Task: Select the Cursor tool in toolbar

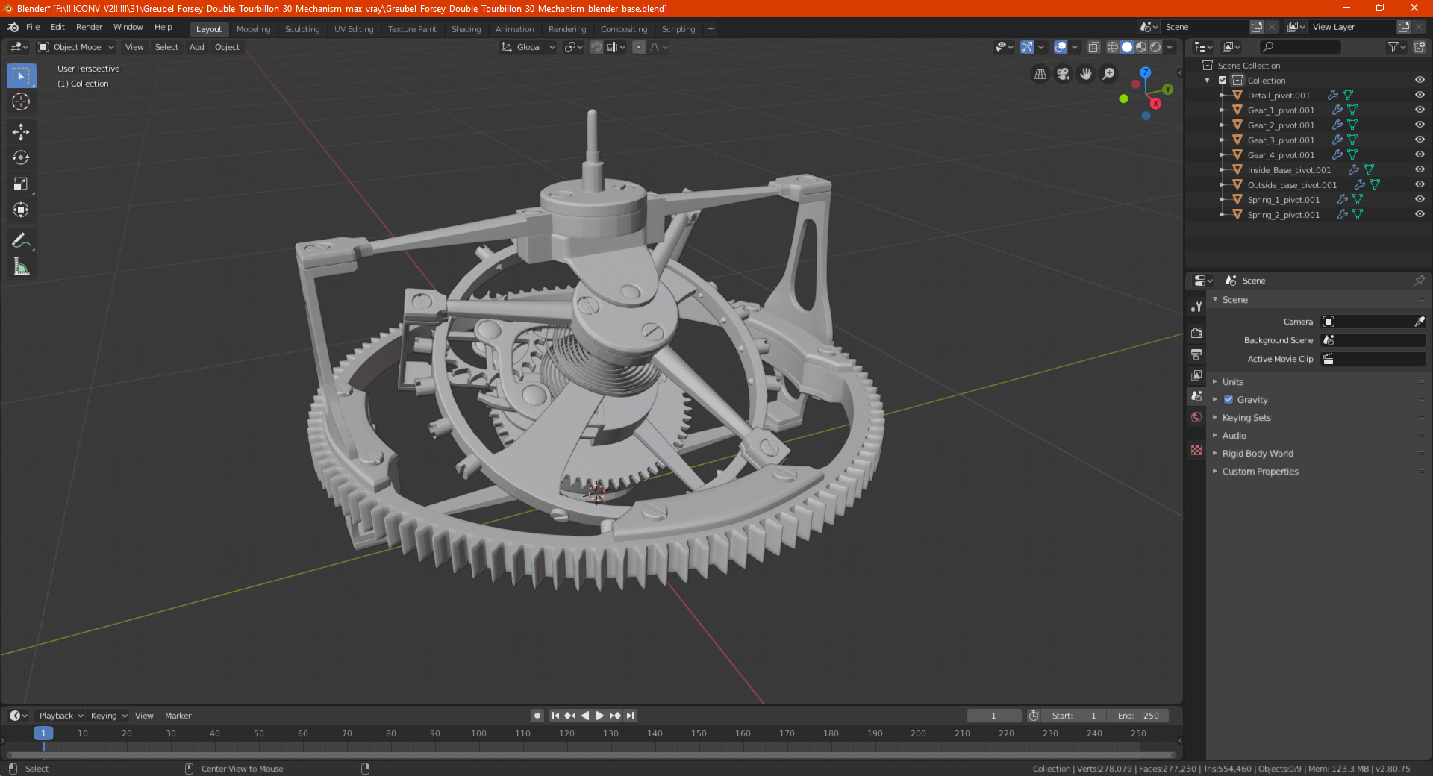Action: (x=21, y=101)
